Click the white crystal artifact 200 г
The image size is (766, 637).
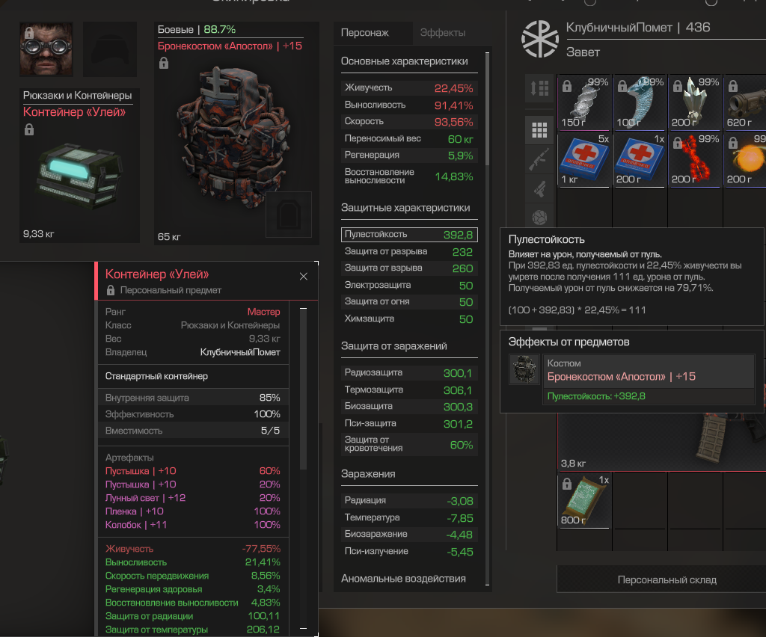(695, 102)
